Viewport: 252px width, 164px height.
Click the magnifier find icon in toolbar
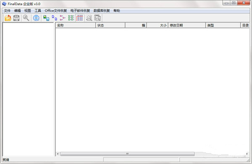(26, 18)
